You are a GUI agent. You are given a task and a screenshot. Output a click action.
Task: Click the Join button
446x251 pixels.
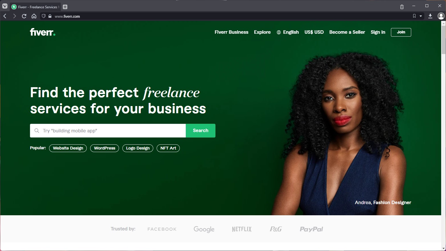pos(401,32)
